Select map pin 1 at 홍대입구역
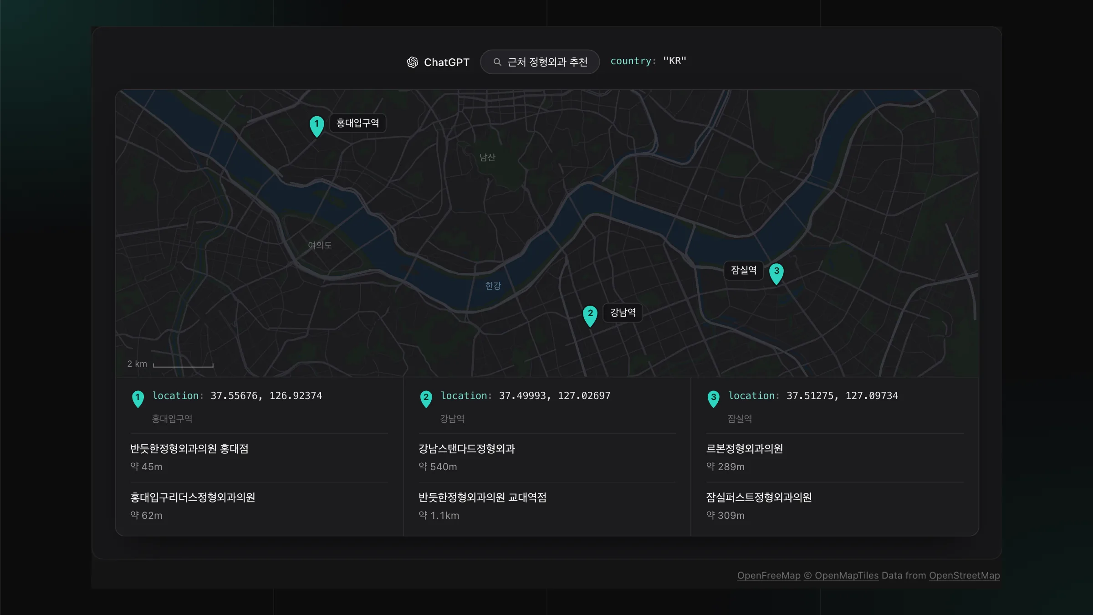 click(x=317, y=126)
